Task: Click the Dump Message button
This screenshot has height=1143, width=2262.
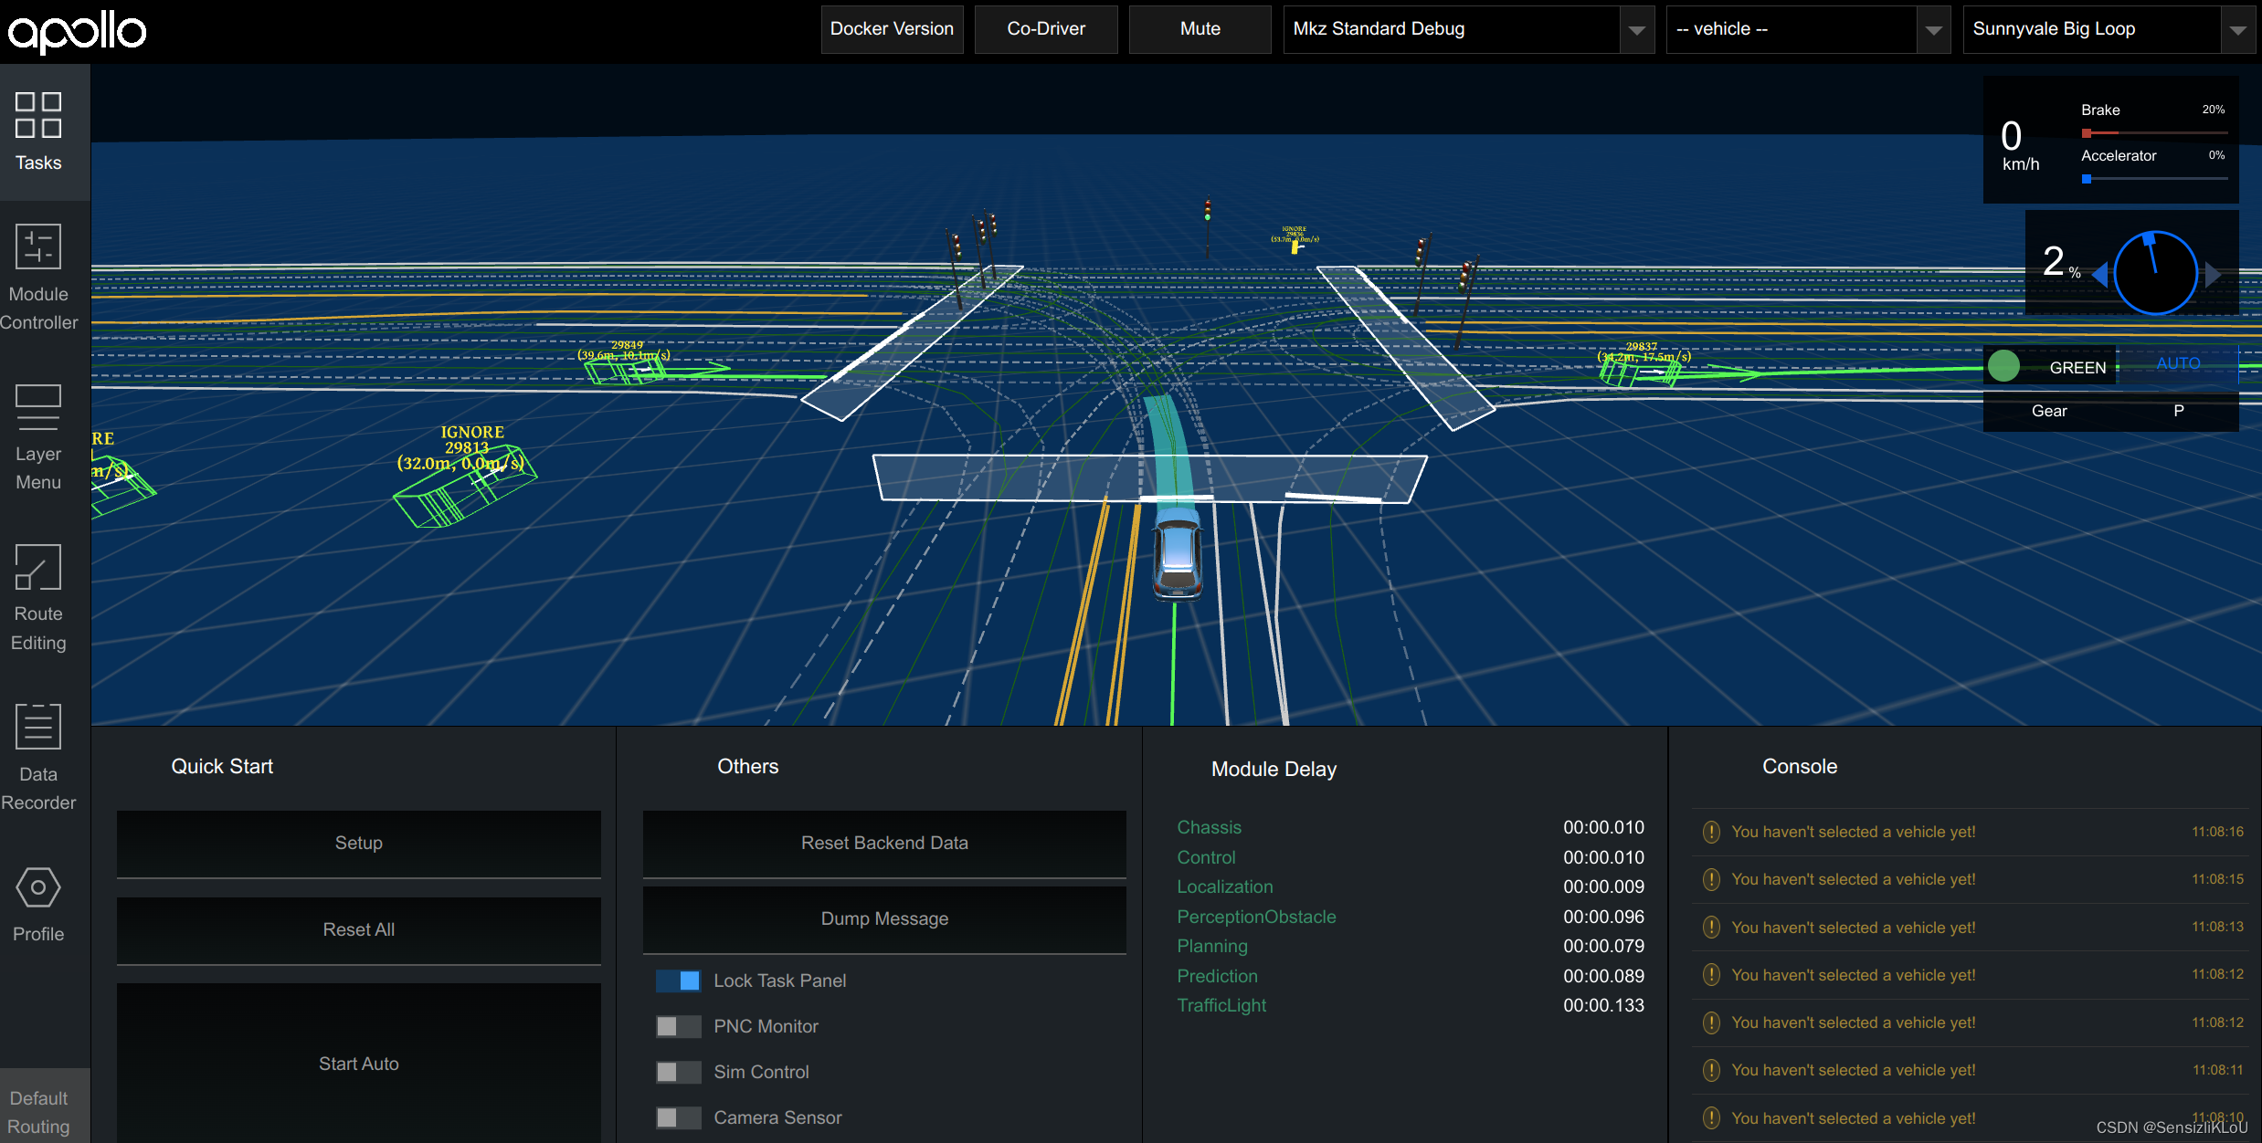Action: click(x=884, y=919)
